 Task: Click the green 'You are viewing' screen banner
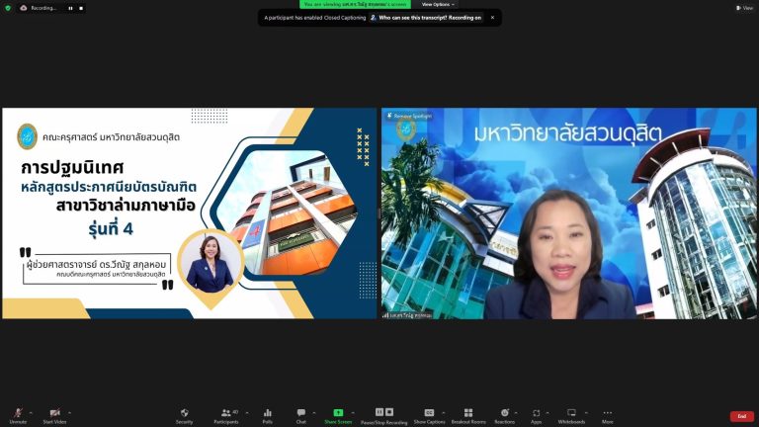tap(356, 4)
